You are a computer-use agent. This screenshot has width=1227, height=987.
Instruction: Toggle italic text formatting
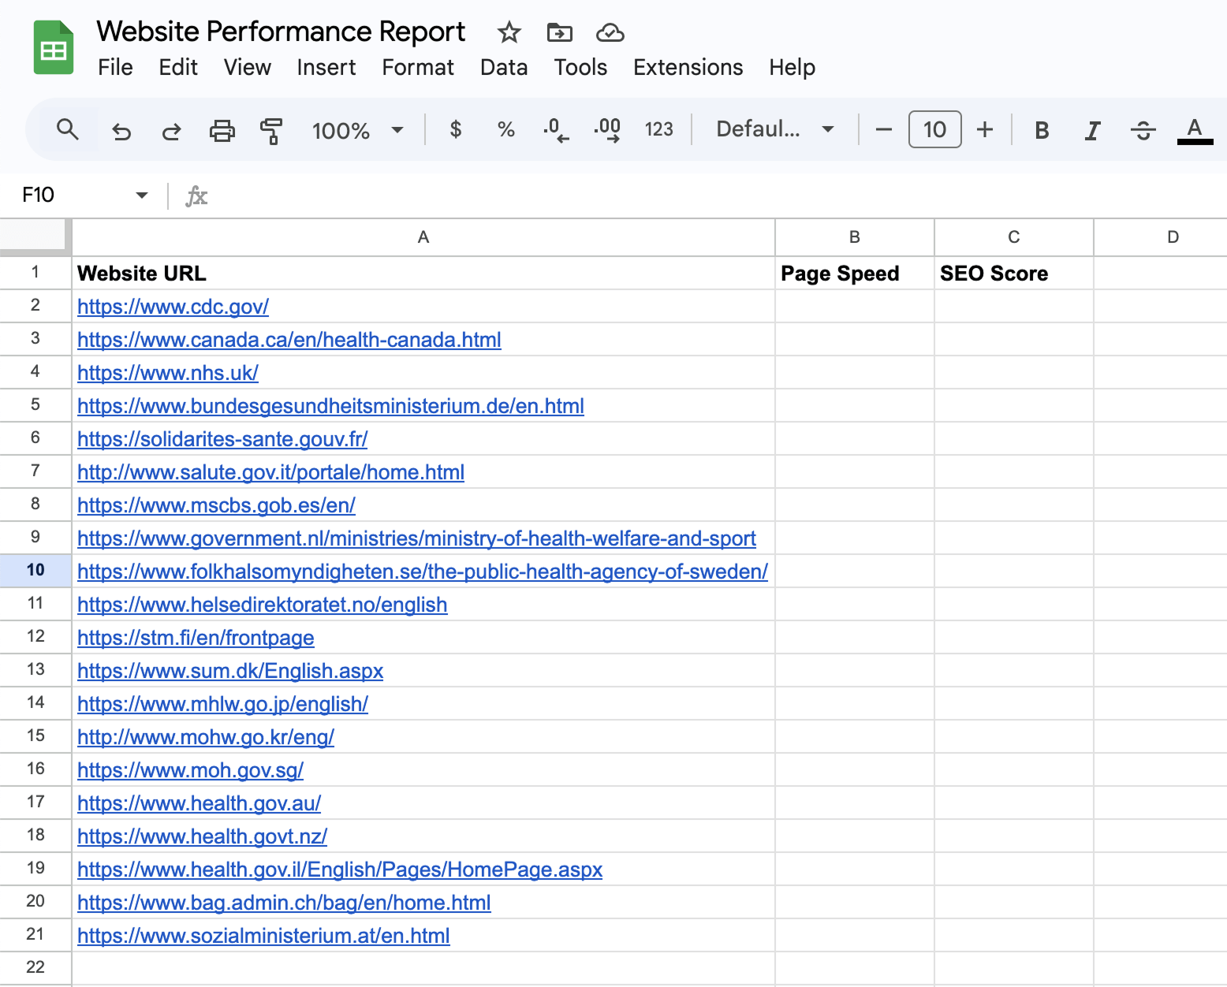(x=1092, y=130)
